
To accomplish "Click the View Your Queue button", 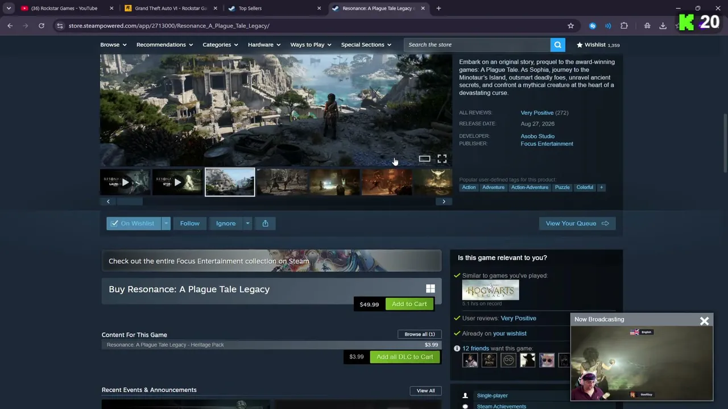I will click(x=577, y=223).
